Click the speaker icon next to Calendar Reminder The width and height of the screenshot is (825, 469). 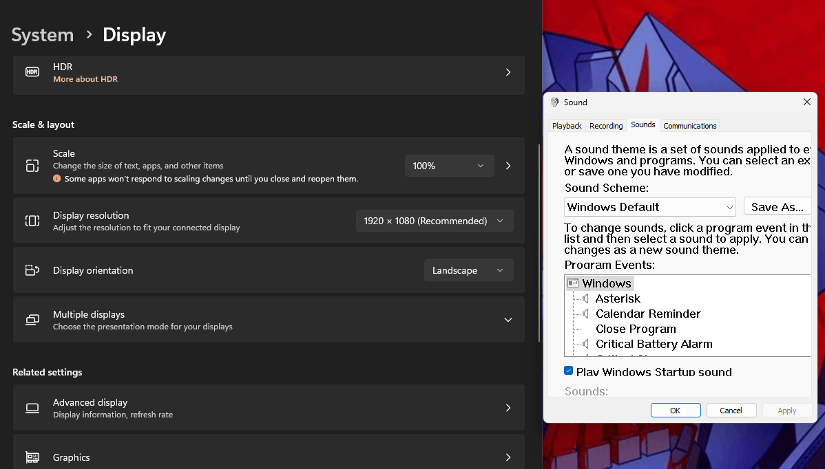[585, 314]
